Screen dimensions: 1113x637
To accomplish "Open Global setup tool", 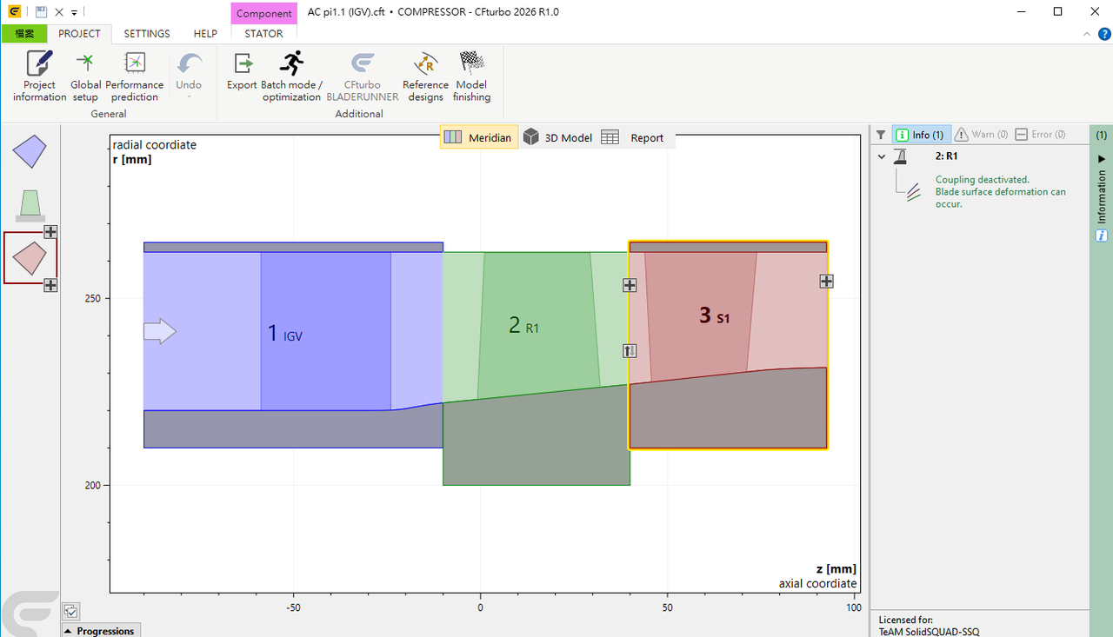I will pyautogui.click(x=85, y=76).
